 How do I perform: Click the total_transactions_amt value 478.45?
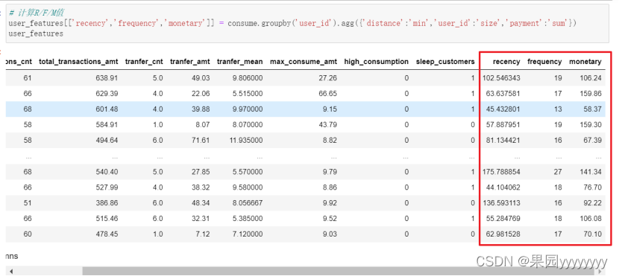pyautogui.click(x=107, y=234)
